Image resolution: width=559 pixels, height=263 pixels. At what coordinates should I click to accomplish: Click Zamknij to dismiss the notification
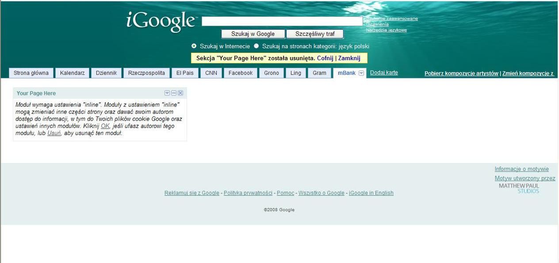click(x=349, y=58)
